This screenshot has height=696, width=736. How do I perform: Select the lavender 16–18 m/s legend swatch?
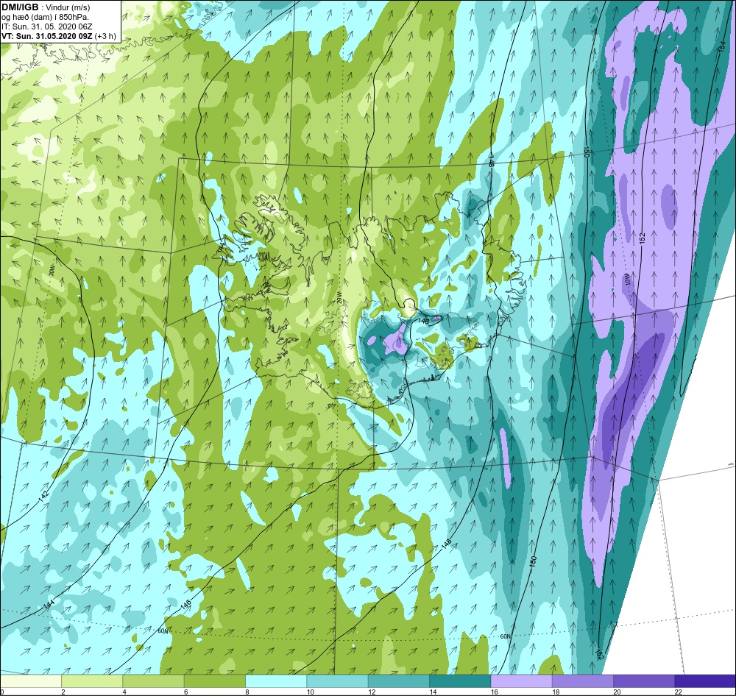click(x=521, y=681)
